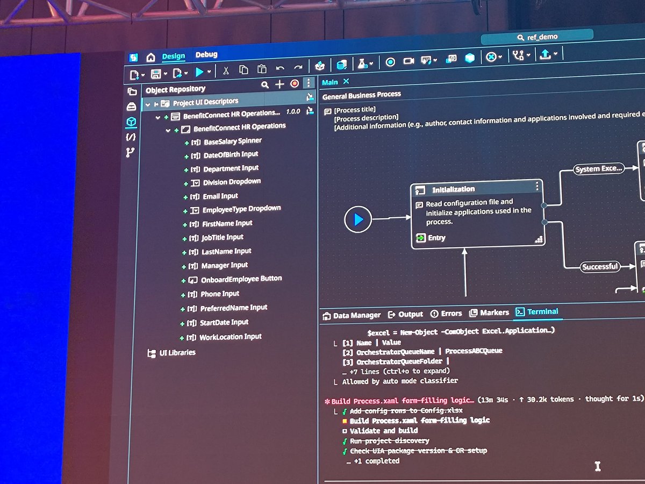The height and width of the screenshot is (484, 645).
Task: Click the Export as template icon
Action: coord(178,73)
